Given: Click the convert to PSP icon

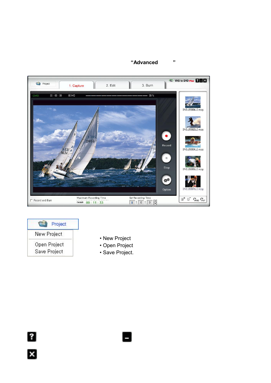Looking at the screenshot, I should [x=203, y=199].
